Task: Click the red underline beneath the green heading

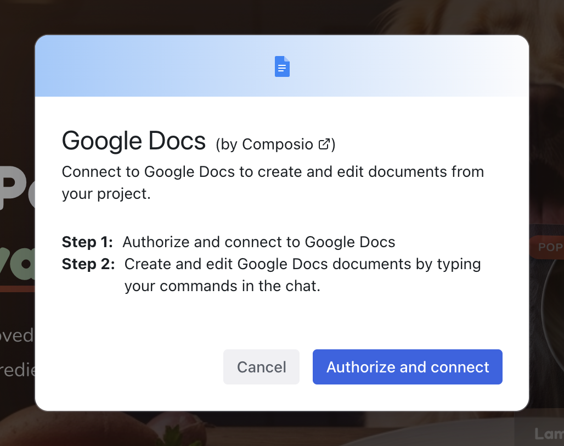Action: 16,288
